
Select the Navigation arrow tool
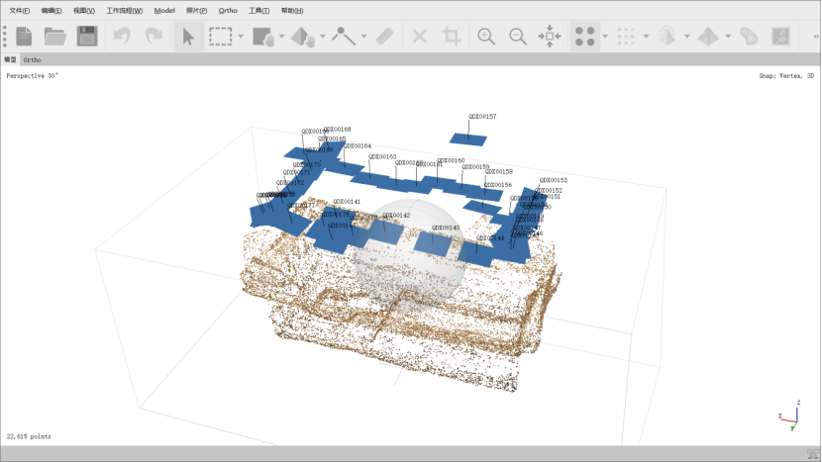click(188, 37)
